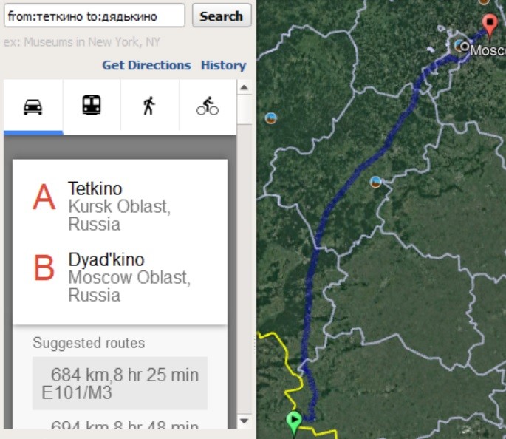Switch to public transit directions

pyautogui.click(x=92, y=106)
